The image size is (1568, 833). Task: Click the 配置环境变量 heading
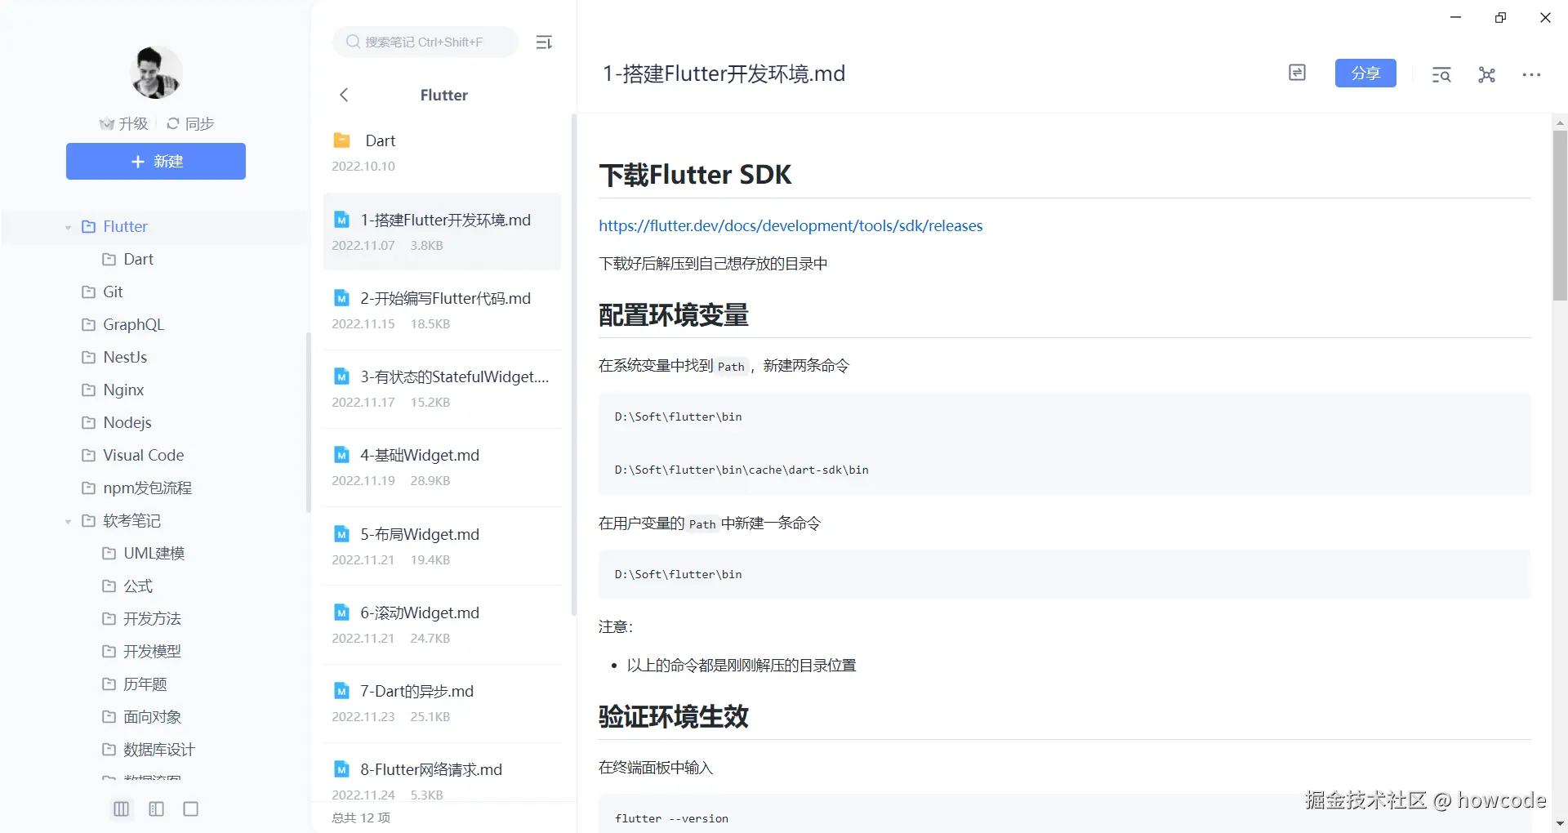(674, 315)
